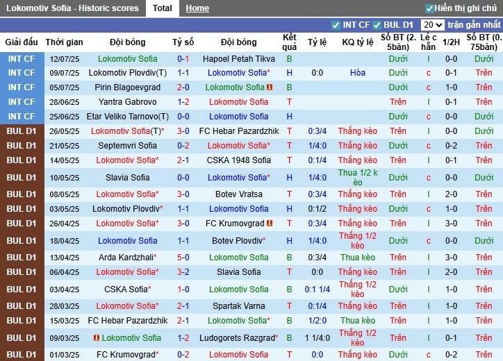The image size is (503, 361).
Task: Select the Total tab
Action: [x=163, y=8]
